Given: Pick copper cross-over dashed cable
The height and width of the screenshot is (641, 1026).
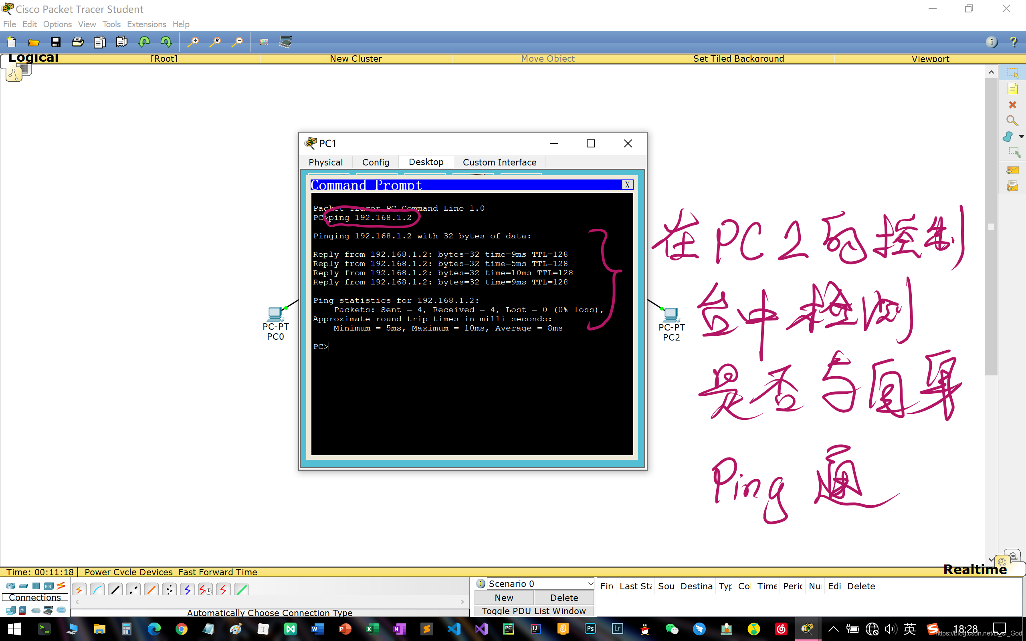Looking at the screenshot, I should click(x=133, y=590).
